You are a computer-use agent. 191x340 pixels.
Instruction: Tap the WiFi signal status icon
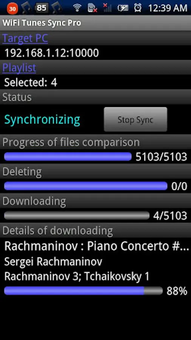[77, 8]
